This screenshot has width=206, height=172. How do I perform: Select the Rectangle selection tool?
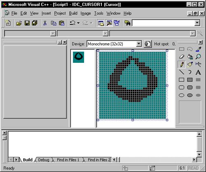182,49
